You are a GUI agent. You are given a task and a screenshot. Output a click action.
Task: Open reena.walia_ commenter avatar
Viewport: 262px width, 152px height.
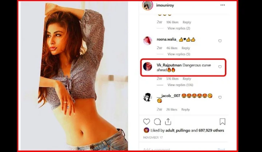[x=147, y=41]
